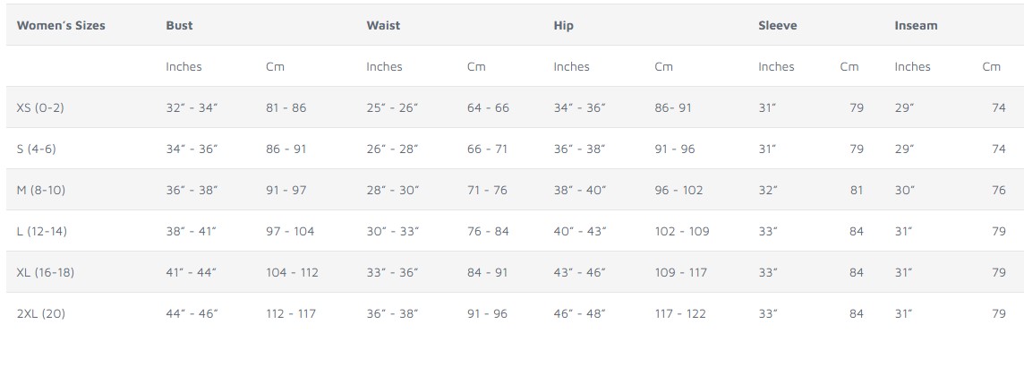The height and width of the screenshot is (367, 1024).
Task: Select the 117 - 122 hip cm cell
Action: 679,313
